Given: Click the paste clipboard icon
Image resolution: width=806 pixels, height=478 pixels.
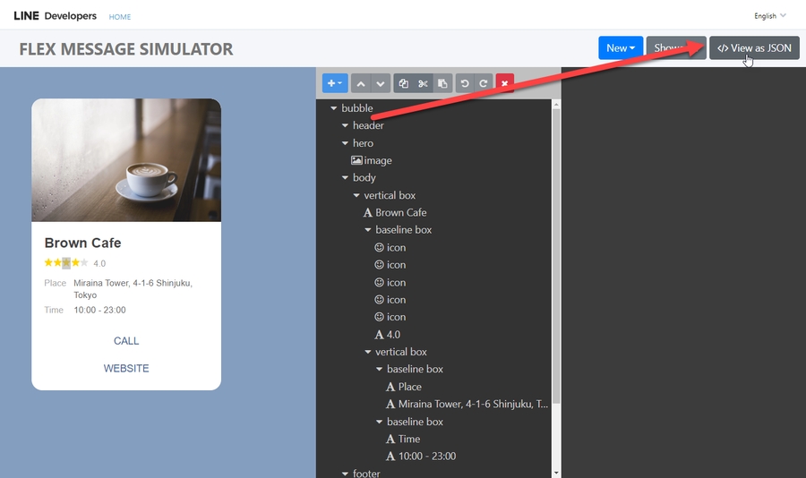Looking at the screenshot, I should point(442,83).
